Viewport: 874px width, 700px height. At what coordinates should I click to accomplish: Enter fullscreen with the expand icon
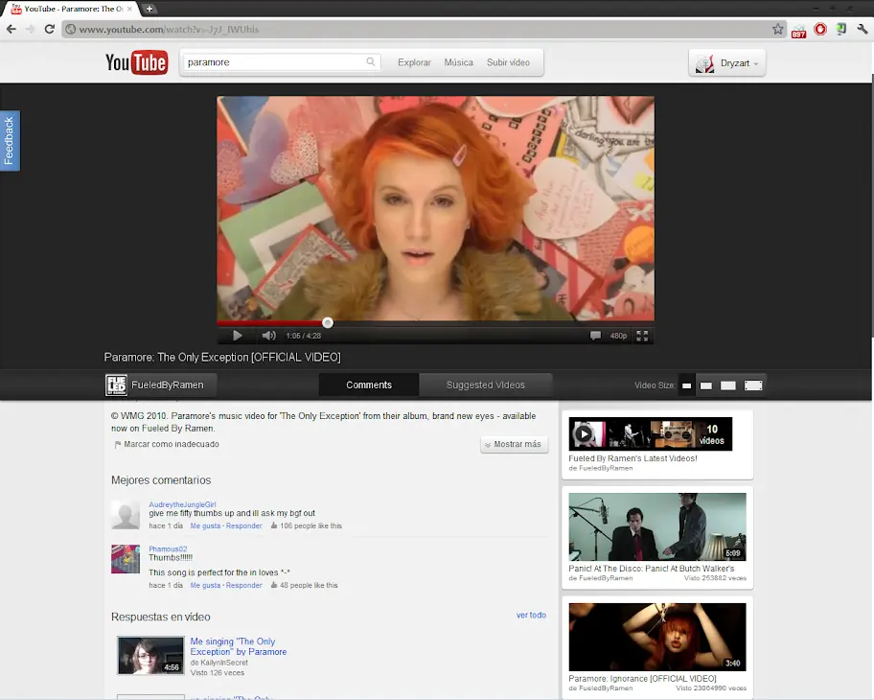pos(642,336)
